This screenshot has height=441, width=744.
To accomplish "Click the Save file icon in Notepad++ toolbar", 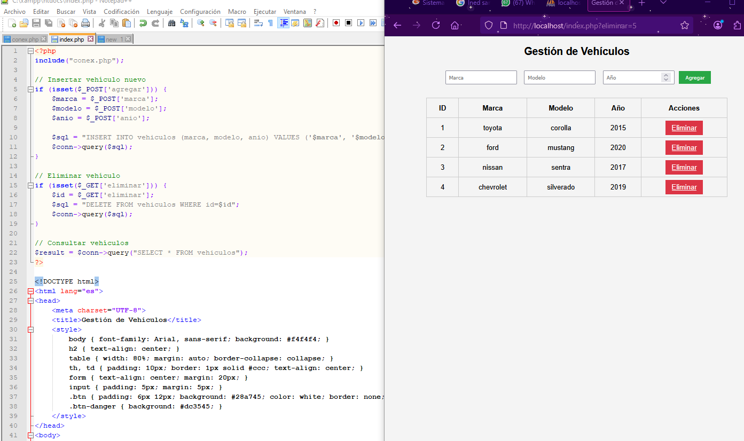I will click(x=36, y=23).
